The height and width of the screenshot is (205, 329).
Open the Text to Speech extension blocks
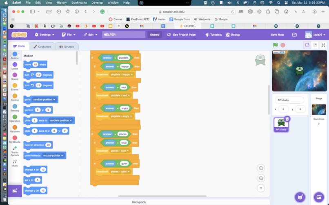coord(15,151)
